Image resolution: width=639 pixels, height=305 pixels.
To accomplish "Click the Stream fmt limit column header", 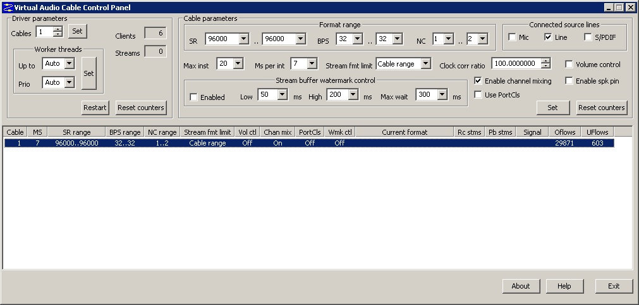I will 207,132.
